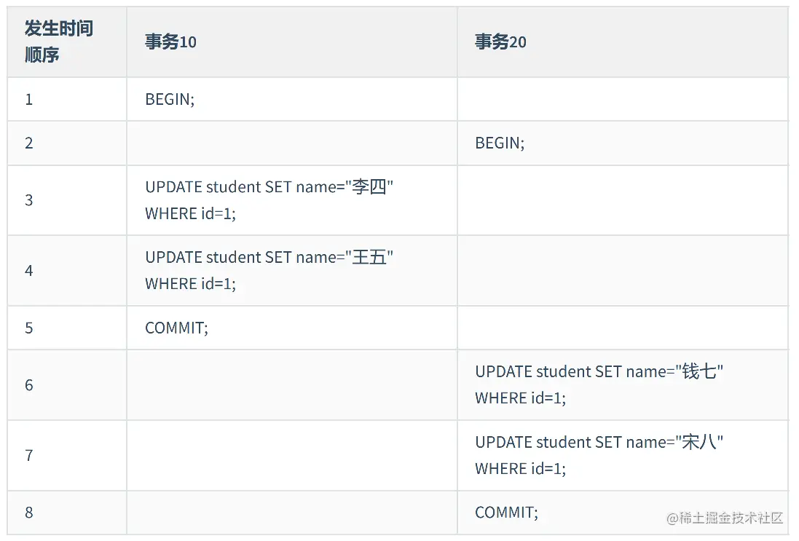The height and width of the screenshot is (541, 799).
Task: Click the UPDATE statement setting name to 李四
Action: pos(269,200)
